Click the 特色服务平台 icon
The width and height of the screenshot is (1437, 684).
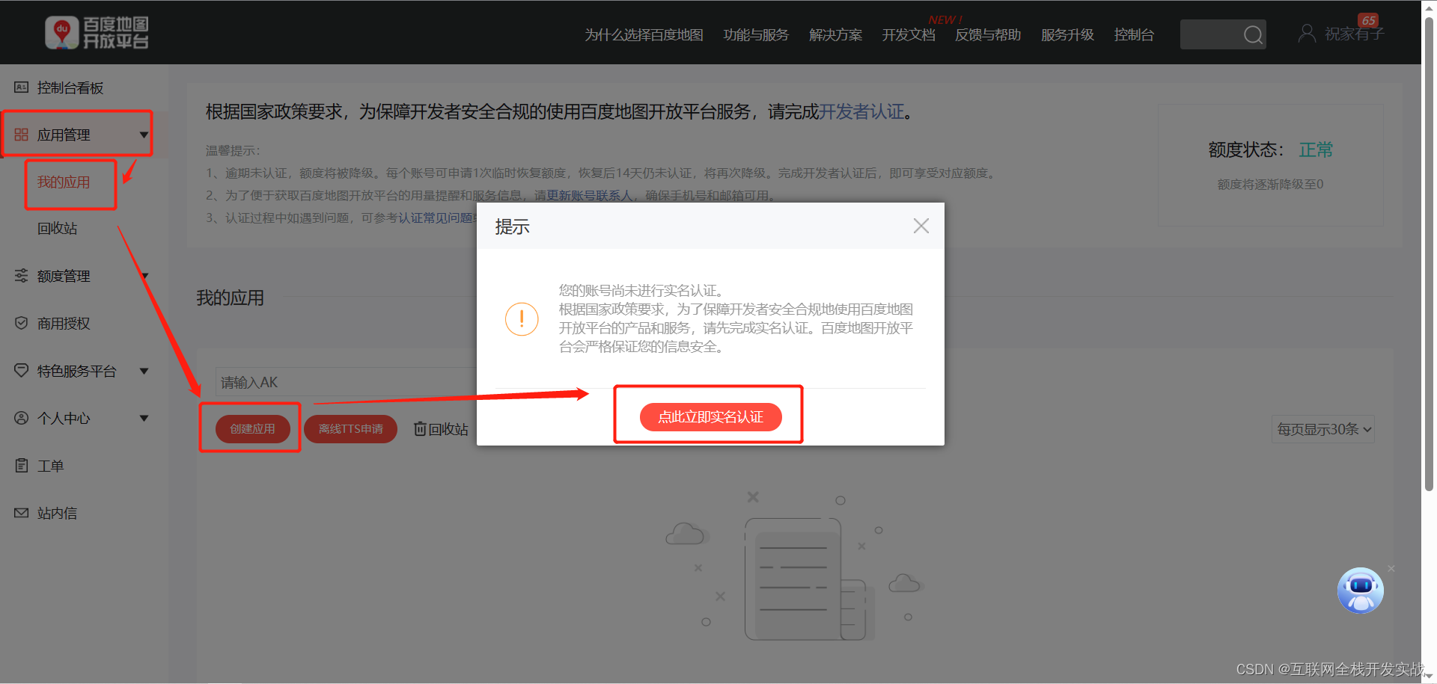tap(22, 370)
